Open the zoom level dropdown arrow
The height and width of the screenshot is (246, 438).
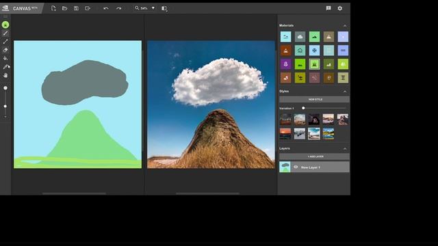point(153,8)
